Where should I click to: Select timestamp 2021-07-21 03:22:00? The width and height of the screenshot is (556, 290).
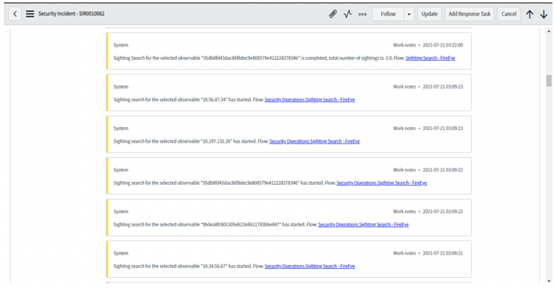tap(443, 45)
